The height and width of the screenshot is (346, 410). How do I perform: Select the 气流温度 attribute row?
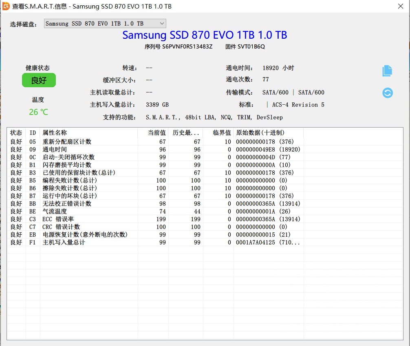[x=82, y=211]
